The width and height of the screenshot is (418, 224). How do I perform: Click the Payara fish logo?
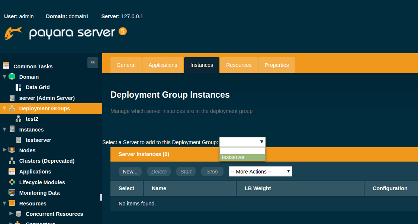(x=13, y=33)
